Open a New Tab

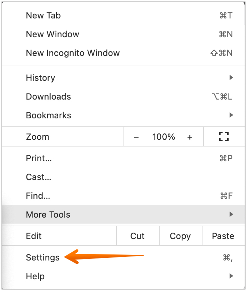point(43,15)
